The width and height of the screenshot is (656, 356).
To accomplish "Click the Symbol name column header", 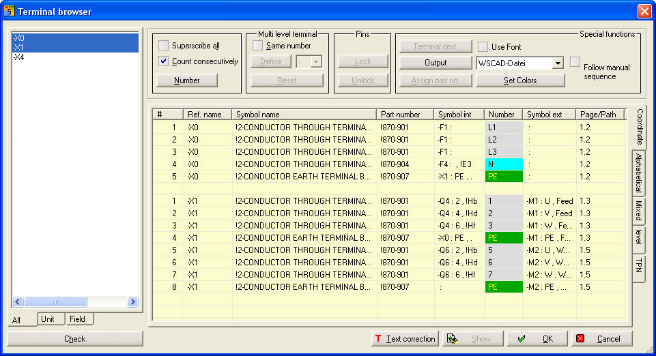I will 304,115.
